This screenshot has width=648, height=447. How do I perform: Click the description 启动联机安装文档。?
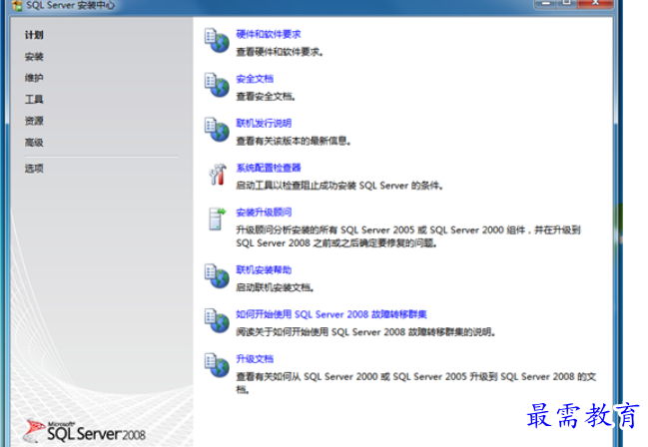point(275,287)
